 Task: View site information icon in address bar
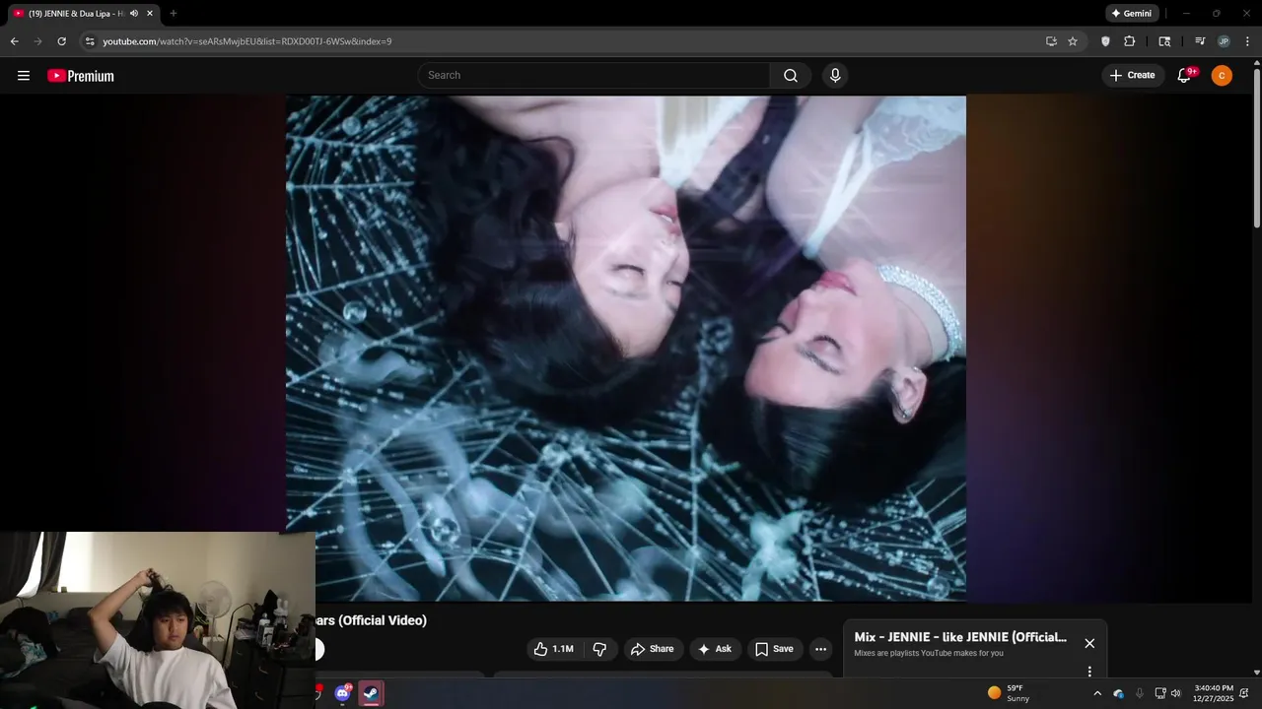tap(90, 41)
